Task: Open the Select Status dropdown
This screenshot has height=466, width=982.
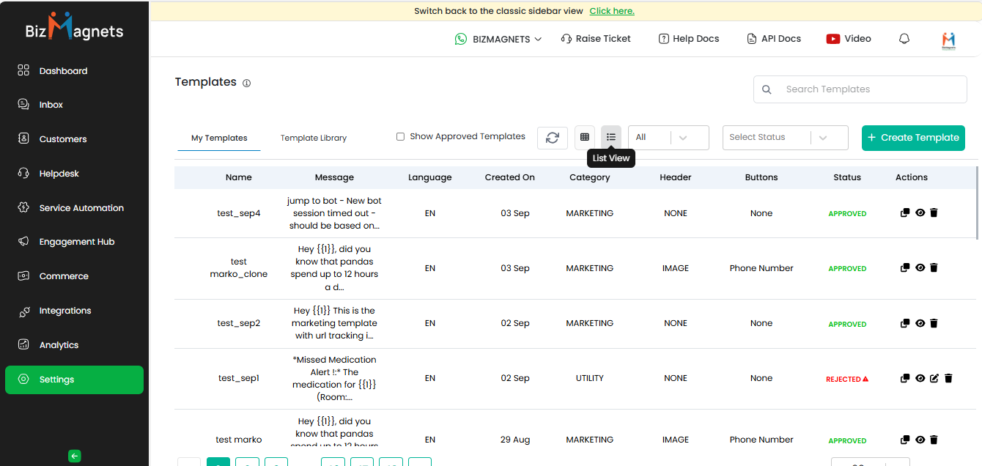Action: 785,138
